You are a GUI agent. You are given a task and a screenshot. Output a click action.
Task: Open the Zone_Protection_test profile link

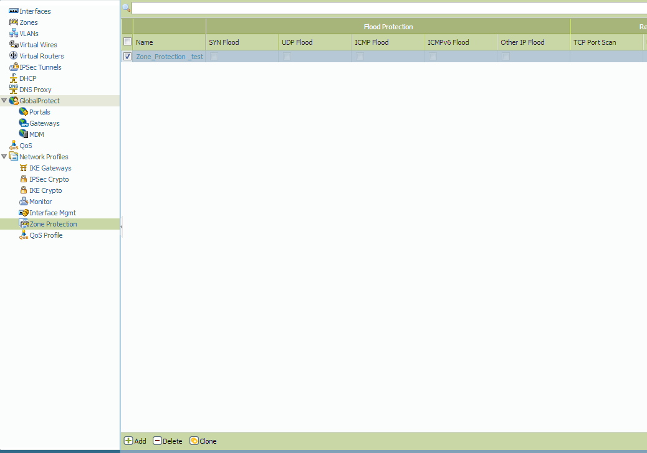170,57
